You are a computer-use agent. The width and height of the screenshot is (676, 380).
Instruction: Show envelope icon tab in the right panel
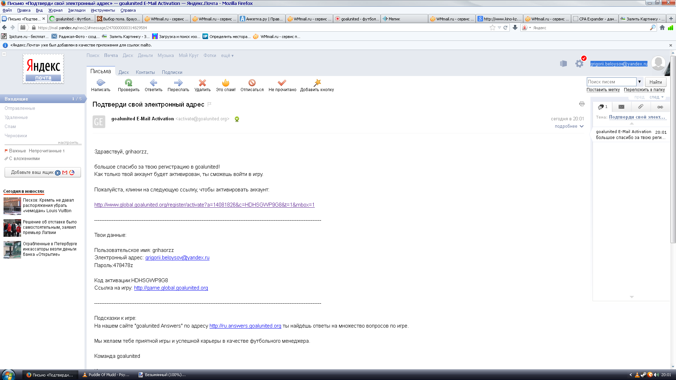[x=621, y=107]
